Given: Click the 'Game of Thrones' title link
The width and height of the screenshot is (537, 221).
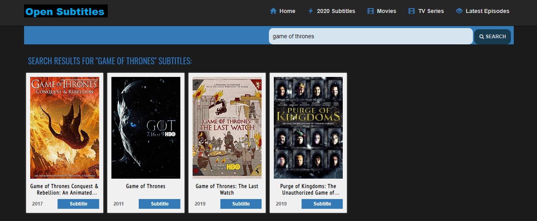Looking at the screenshot, I should (146, 186).
